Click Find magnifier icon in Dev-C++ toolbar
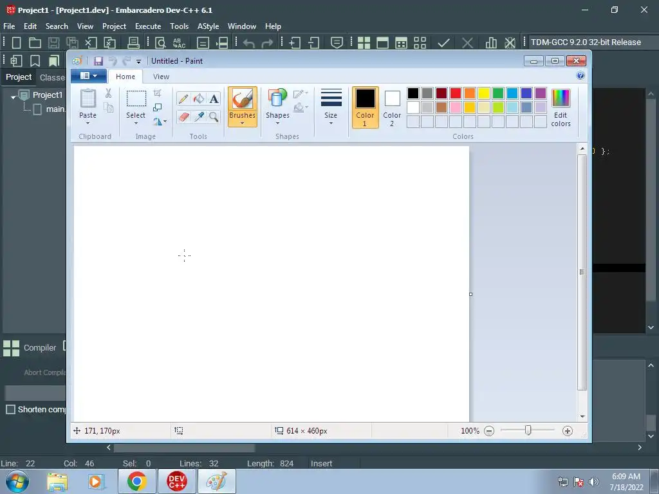This screenshot has width=659, height=494. pos(160,43)
